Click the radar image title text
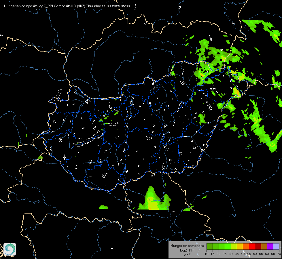Image resolution: width=282 pixels, height=259 pixels. coord(67,6)
